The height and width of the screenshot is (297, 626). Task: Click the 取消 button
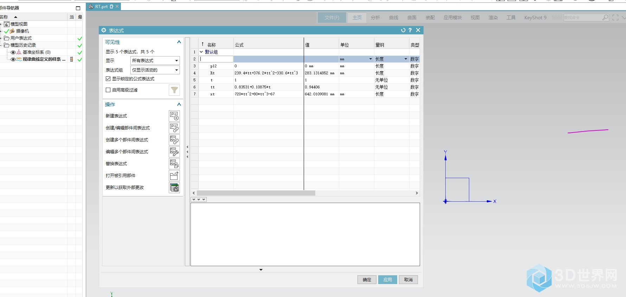coord(408,279)
